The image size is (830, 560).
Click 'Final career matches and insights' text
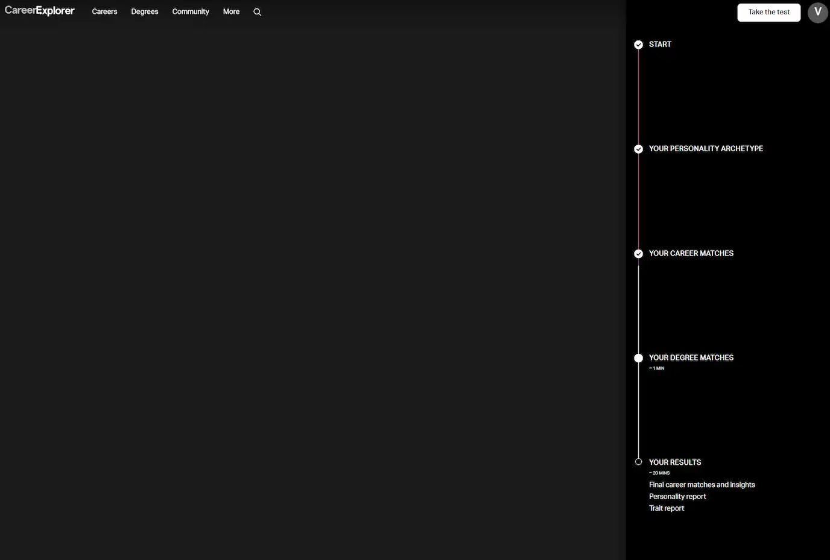pyautogui.click(x=702, y=485)
